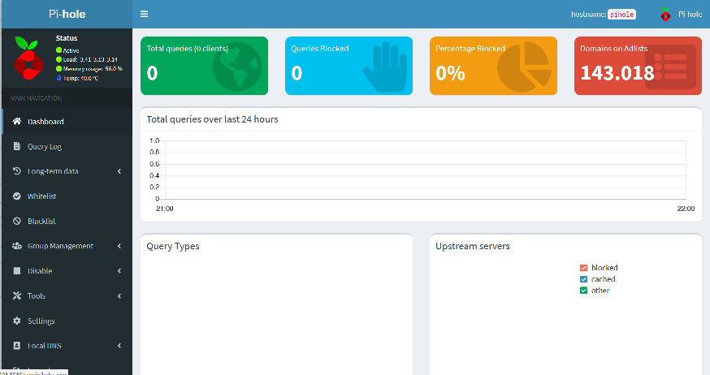Screen dimensions: 710x375
Task: Click the Pi-hole user menu text at top right
Action: click(x=690, y=15)
